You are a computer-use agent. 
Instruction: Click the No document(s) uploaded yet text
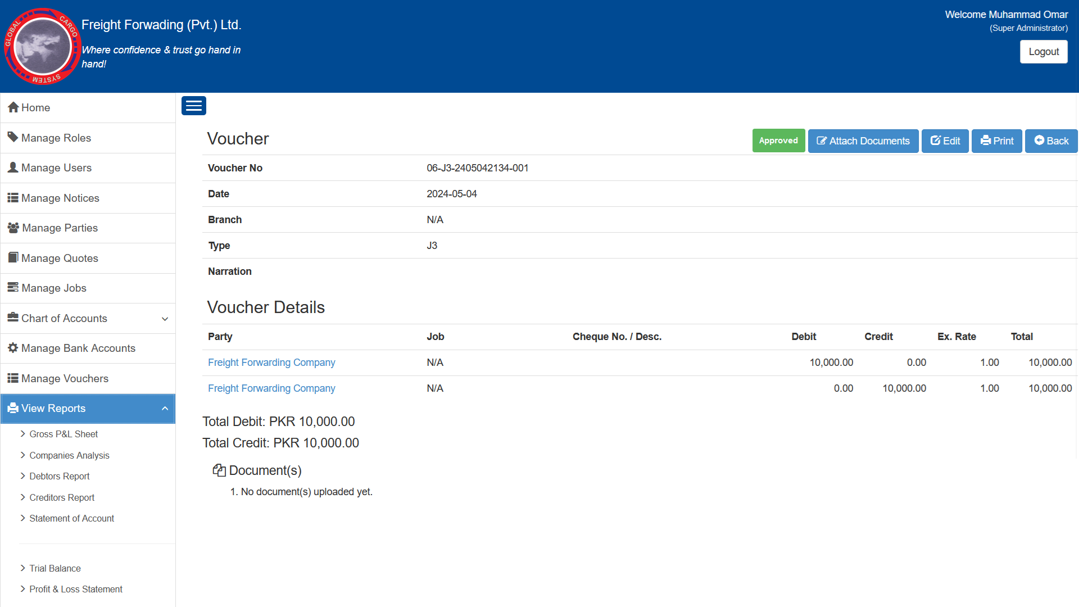pos(307,492)
